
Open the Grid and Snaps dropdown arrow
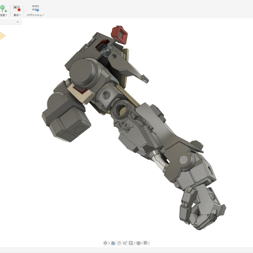tap(149, 243)
